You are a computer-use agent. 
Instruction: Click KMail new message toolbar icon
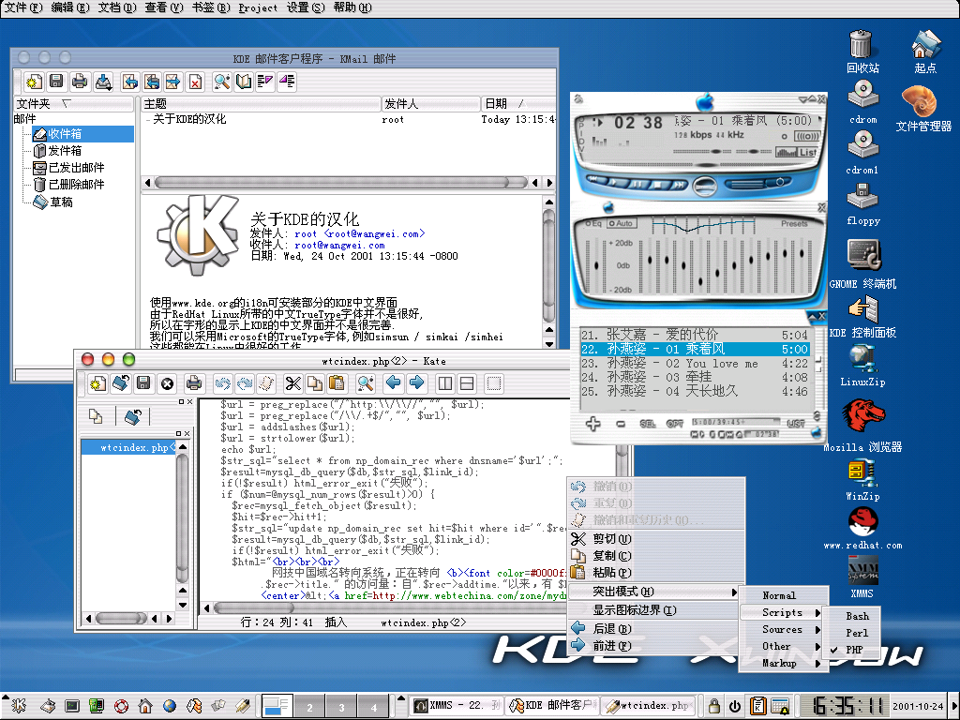tap(34, 82)
